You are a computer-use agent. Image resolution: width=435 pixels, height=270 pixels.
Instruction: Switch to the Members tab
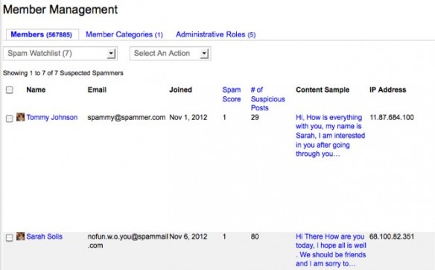pos(41,34)
